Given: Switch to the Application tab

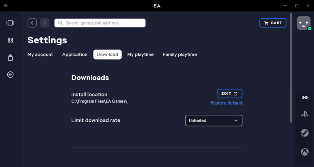Looking at the screenshot, I should pyautogui.click(x=75, y=54).
